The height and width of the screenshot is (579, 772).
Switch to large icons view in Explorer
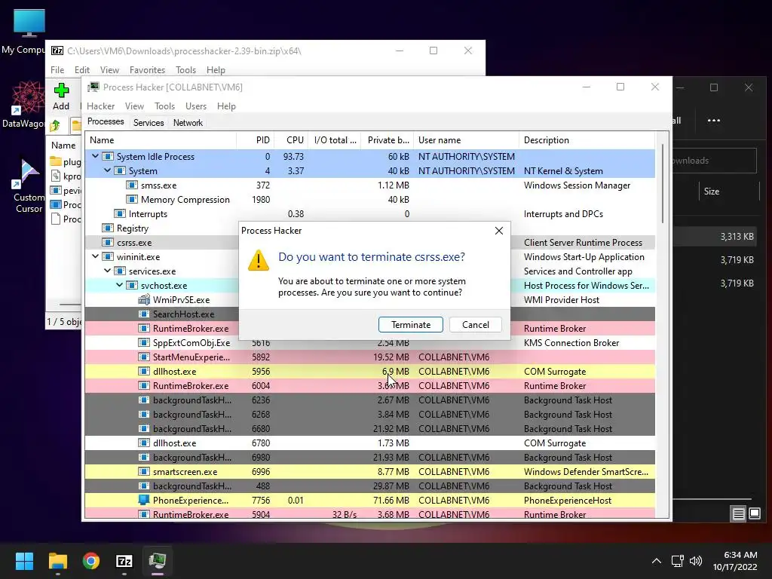[755, 514]
